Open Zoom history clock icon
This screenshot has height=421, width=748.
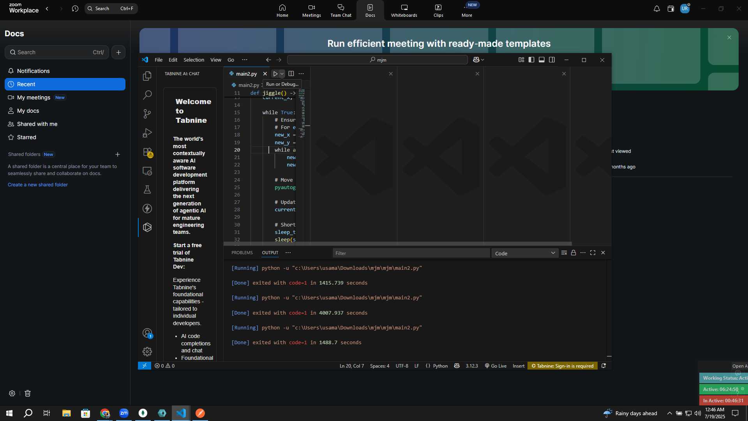(x=75, y=9)
